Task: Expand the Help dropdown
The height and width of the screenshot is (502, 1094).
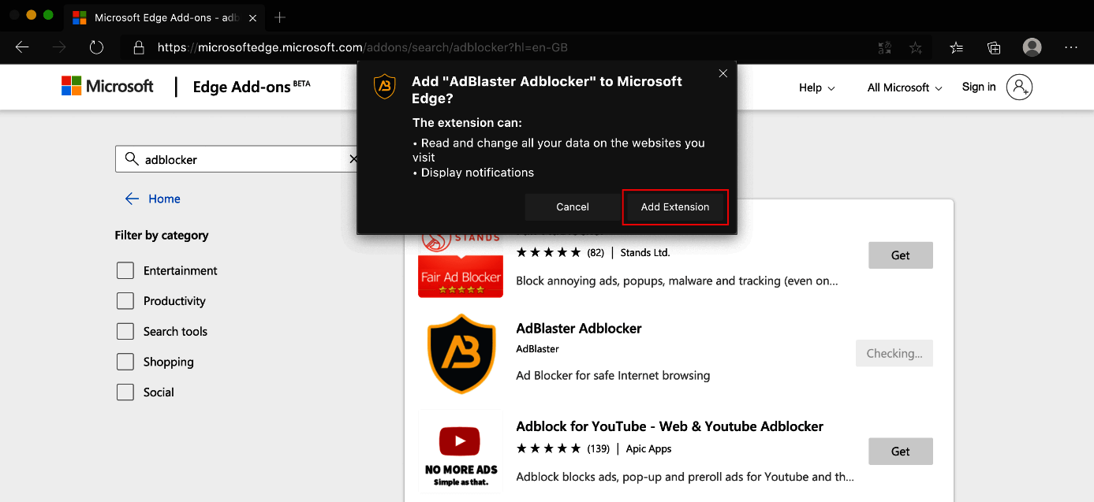Action: click(x=816, y=87)
